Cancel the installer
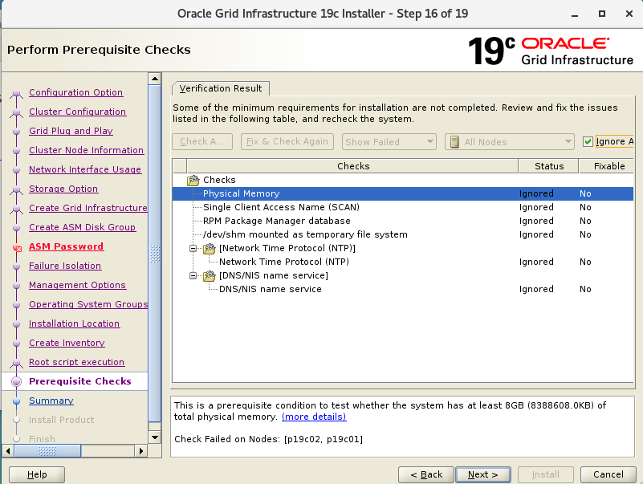This screenshot has width=643, height=484. click(x=608, y=474)
